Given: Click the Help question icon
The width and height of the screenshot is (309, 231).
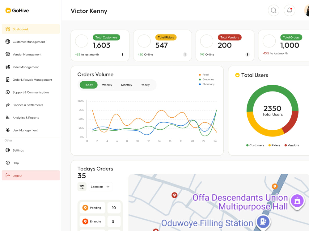Looking at the screenshot, I should 8,163.
